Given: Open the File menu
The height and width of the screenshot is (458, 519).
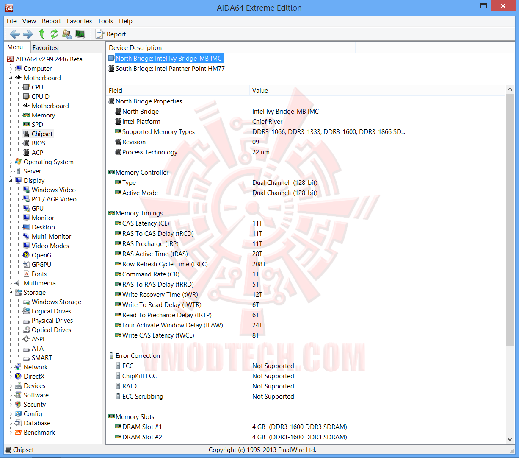Looking at the screenshot, I should (12, 21).
